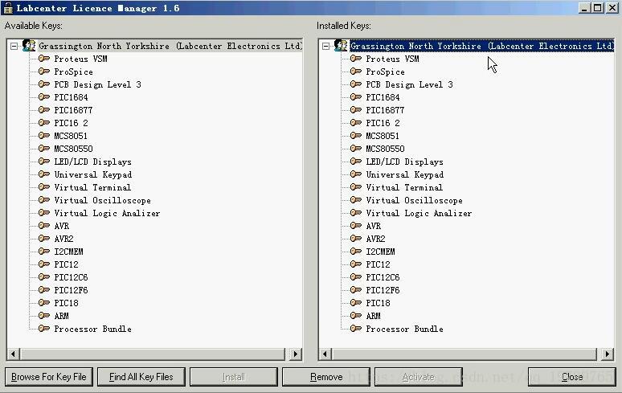Minimize the Labcenter Licence Manager window
Image resolution: width=622 pixels, height=393 pixels.
click(584, 7)
